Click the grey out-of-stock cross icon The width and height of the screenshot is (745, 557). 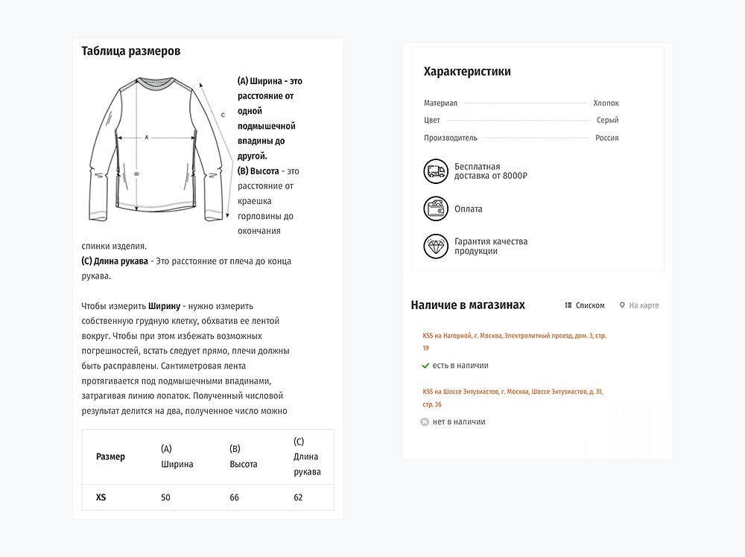pos(425,421)
